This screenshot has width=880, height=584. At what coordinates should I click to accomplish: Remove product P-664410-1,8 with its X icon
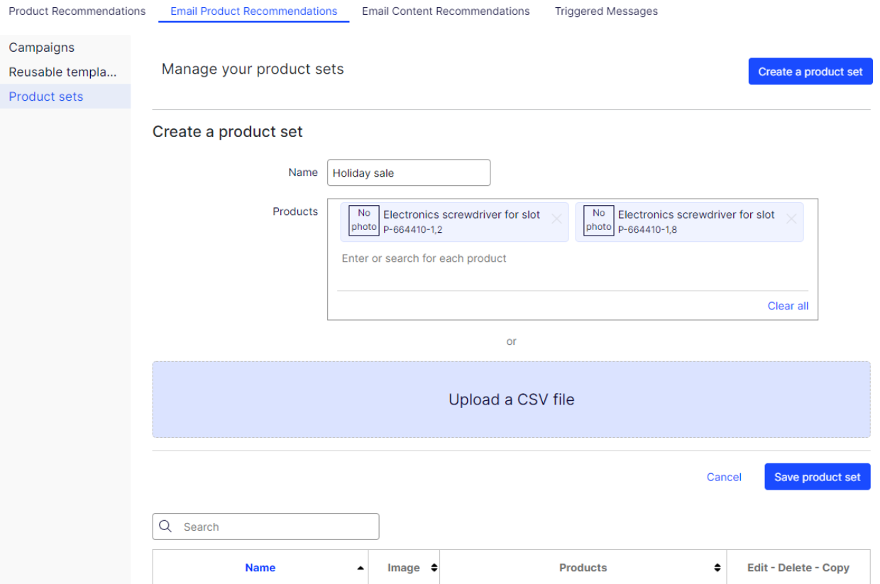(791, 219)
